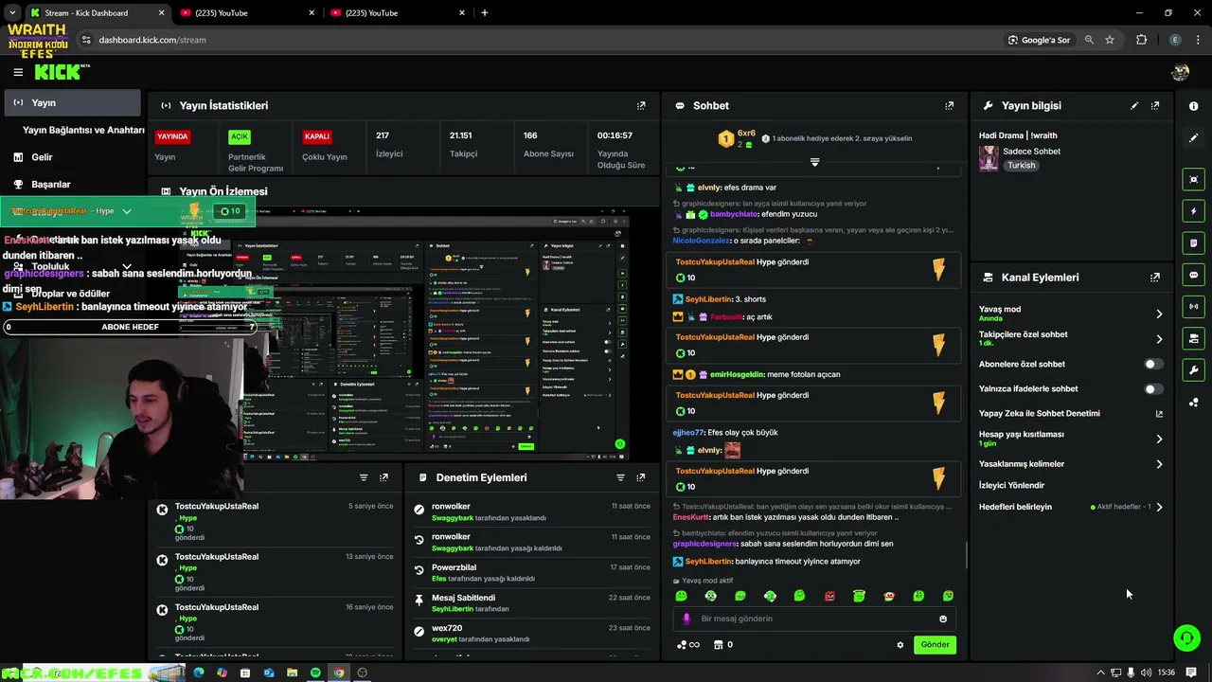Viewport: 1212px width, 682px height.
Task: Click İzleyici Yönlendir option
Action: click(1011, 485)
